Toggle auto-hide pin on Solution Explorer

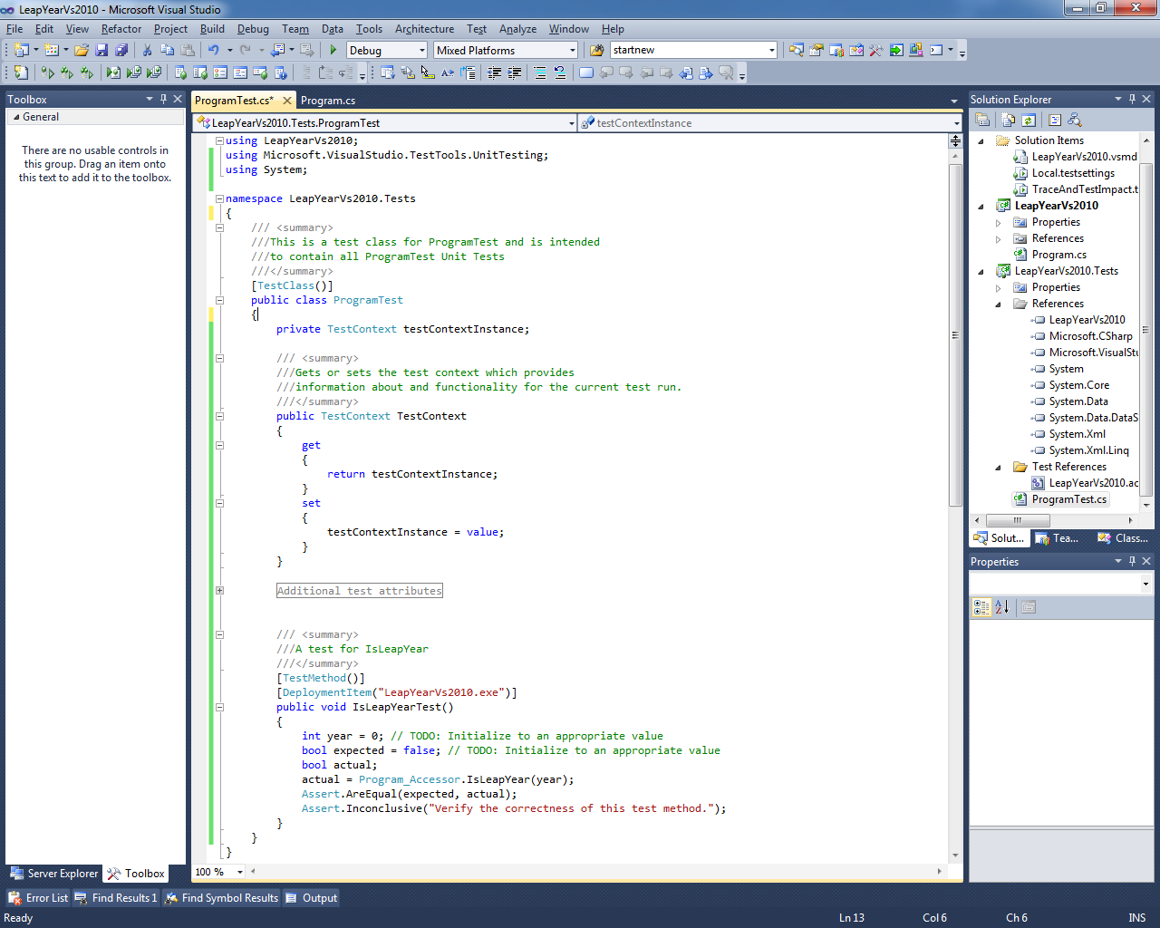click(x=1132, y=99)
